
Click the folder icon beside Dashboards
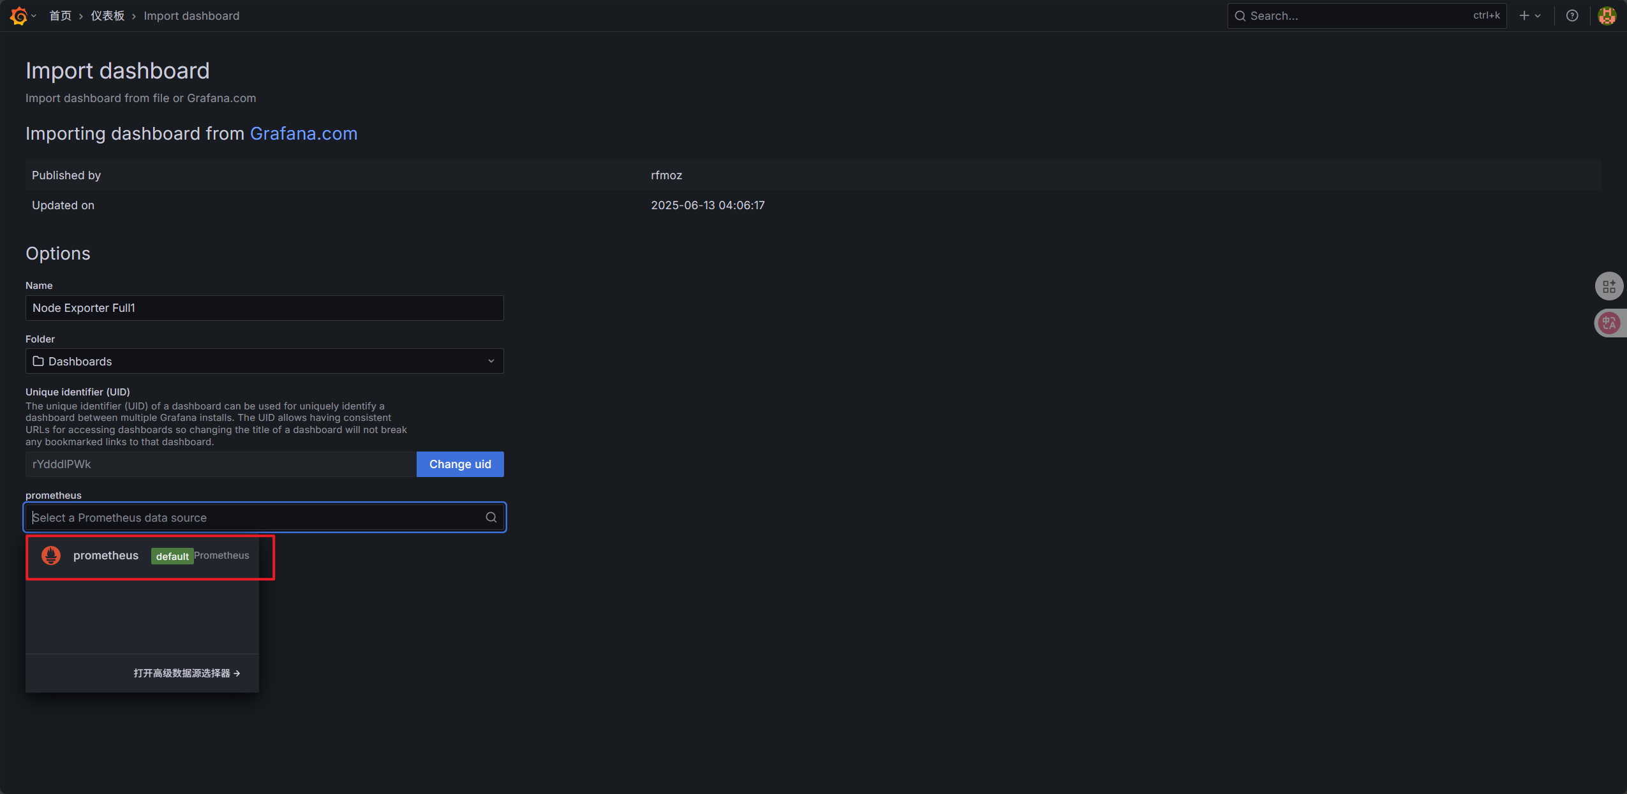(38, 361)
